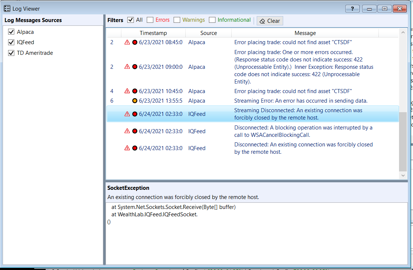Enable the Errors filter checkbox
This screenshot has height=270, width=413.
[x=150, y=20]
